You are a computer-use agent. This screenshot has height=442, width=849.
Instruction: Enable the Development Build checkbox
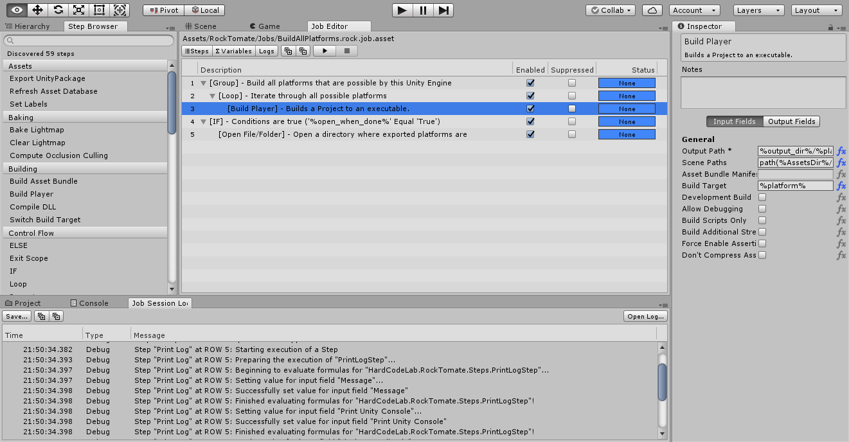tap(762, 197)
